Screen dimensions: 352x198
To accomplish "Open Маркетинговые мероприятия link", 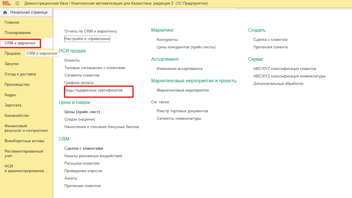I will 183,90.
